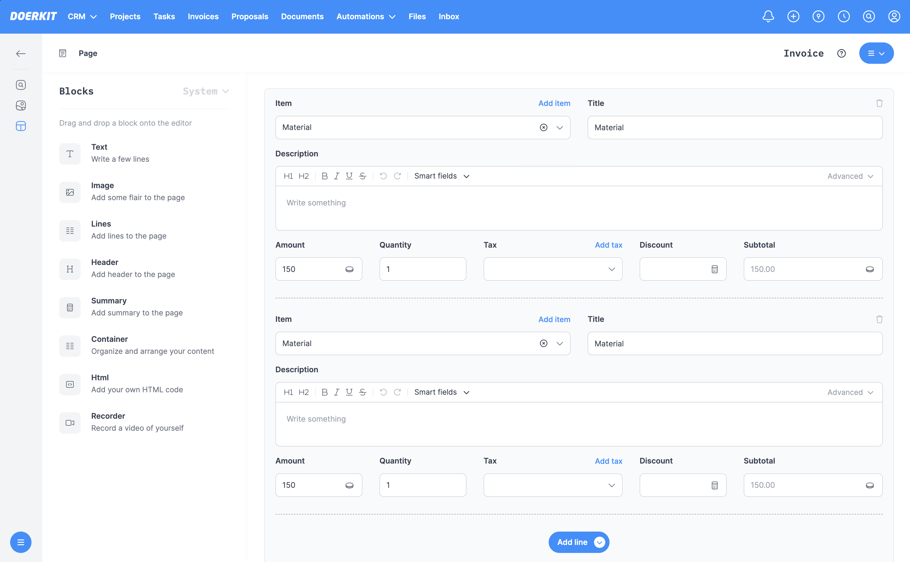Image resolution: width=910 pixels, height=562 pixels.
Task: Click the notifications bell icon
Action: (x=768, y=16)
